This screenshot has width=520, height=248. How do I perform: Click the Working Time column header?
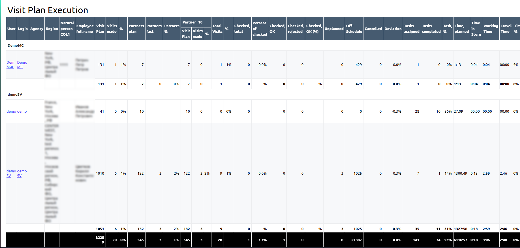pos(490,29)
